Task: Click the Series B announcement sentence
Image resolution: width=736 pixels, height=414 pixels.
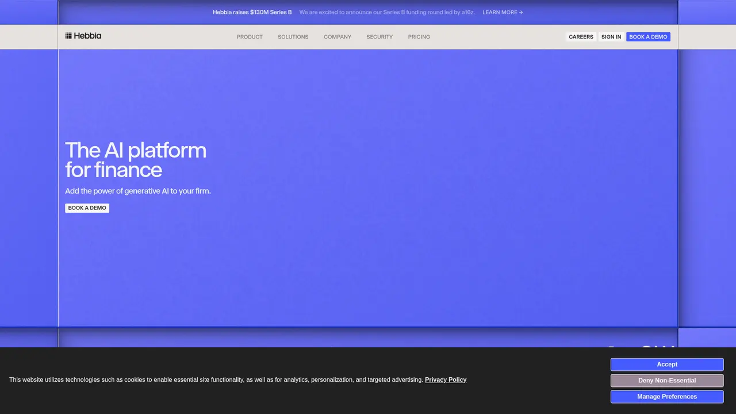Action: [387, 12]
